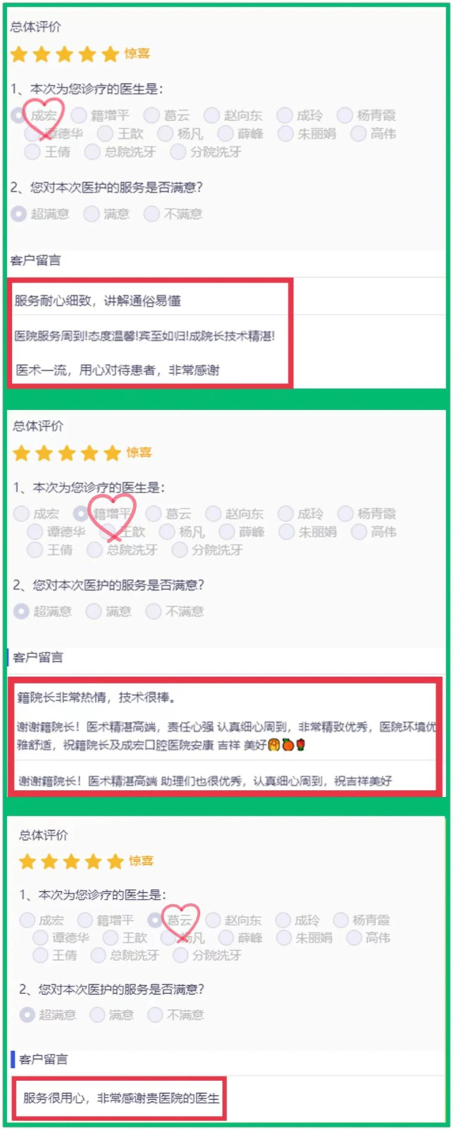Click the heart drawn over 籍增平 in the middle survey
Image resolution: width=453 pixels, height=1130 pixels.
pos(112,516)
